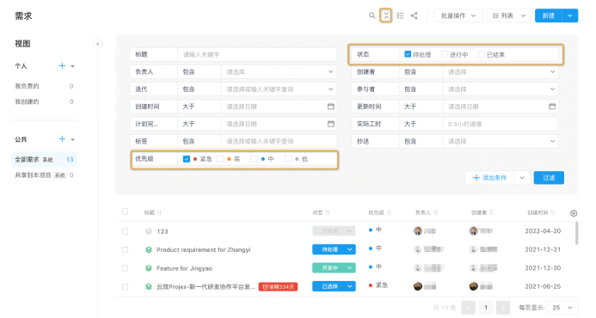
Task: Go to previous page arrow
Action: point(468,308)
